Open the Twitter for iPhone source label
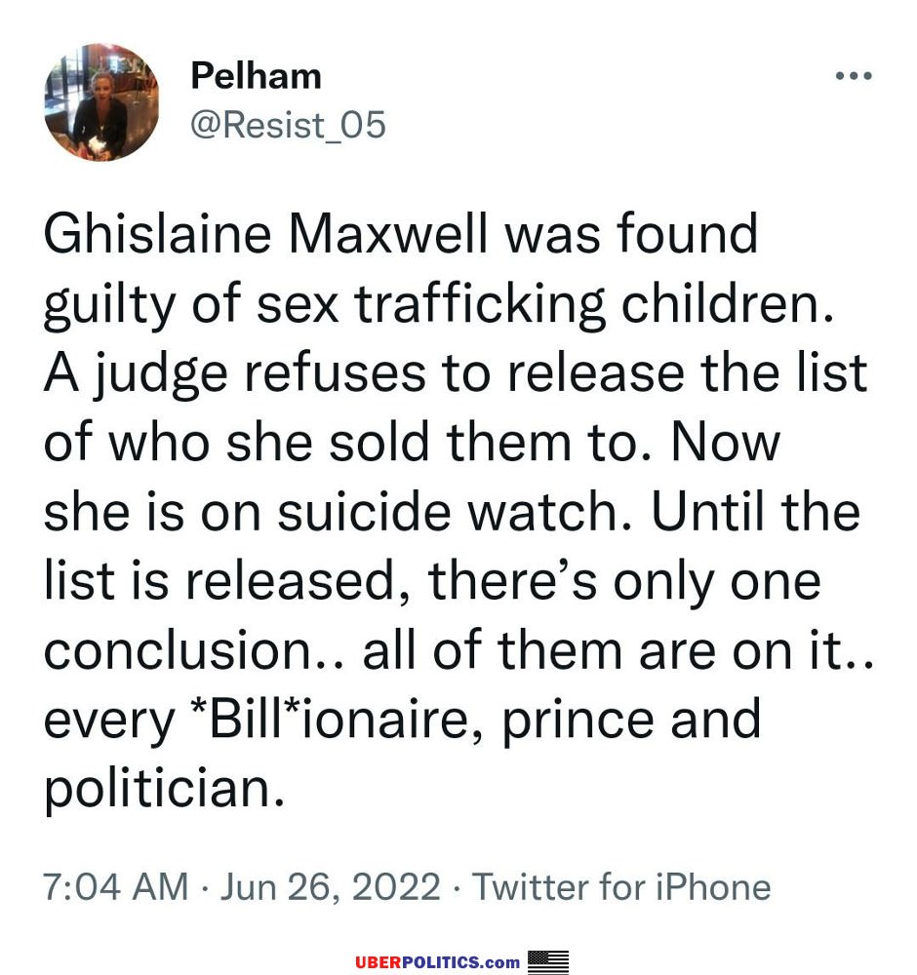 (x=621, y=886)
